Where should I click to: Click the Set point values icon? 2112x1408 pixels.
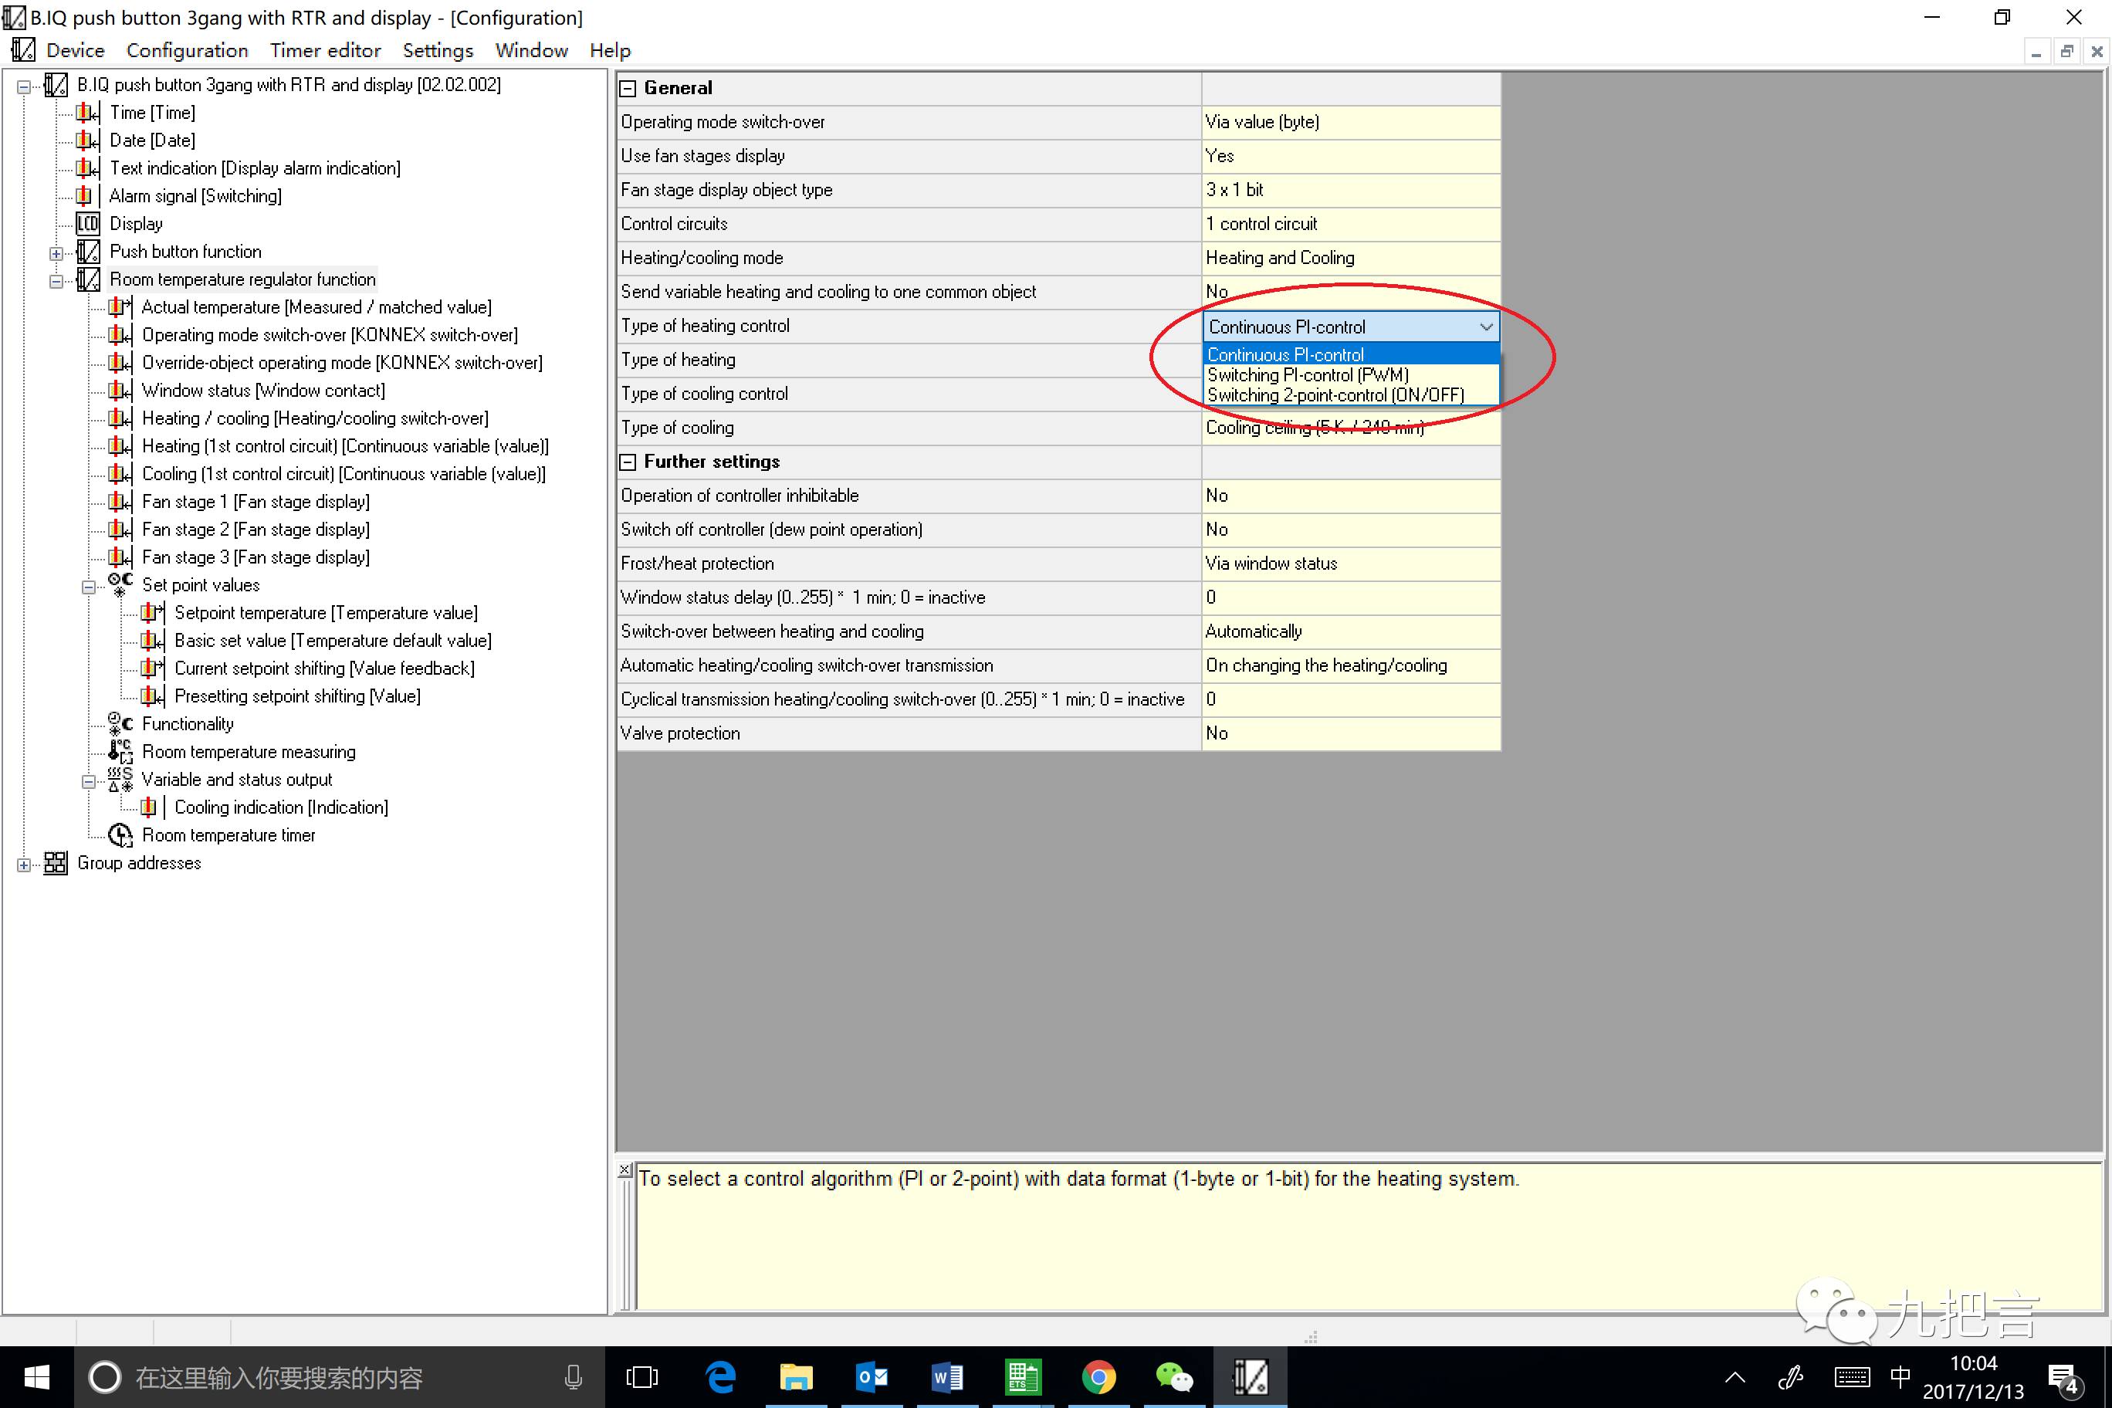pyautogui.click(x=120, y=584)
